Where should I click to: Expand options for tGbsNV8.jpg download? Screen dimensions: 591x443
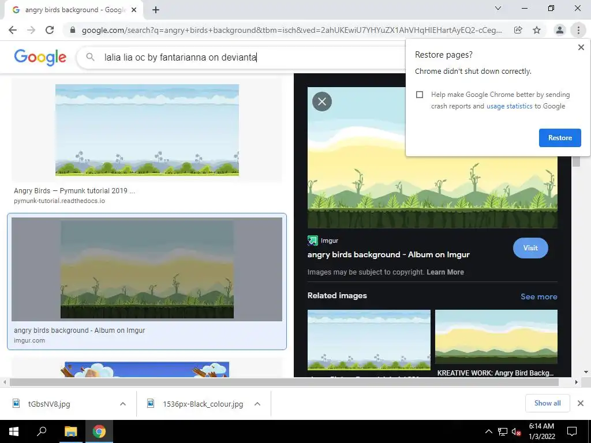point(123,404)
